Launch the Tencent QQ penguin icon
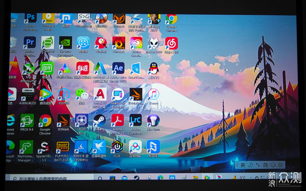This screenshot has height=191, width=306. tap(154, 68)
